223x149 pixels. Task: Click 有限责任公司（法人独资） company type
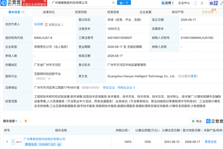pos(52,47)
